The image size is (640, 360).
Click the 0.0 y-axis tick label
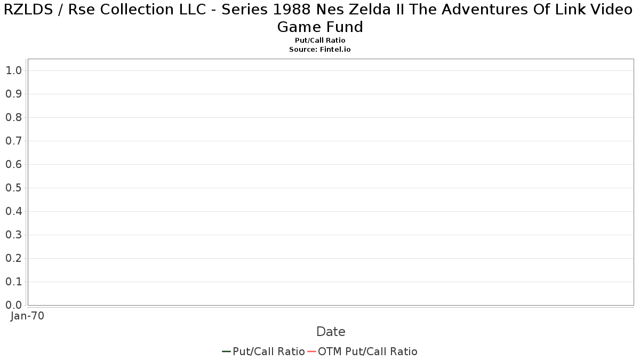coord(13,305)
